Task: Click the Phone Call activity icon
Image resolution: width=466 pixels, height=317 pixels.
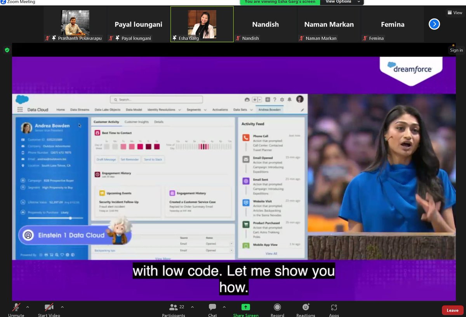Action: pos(246,138)
